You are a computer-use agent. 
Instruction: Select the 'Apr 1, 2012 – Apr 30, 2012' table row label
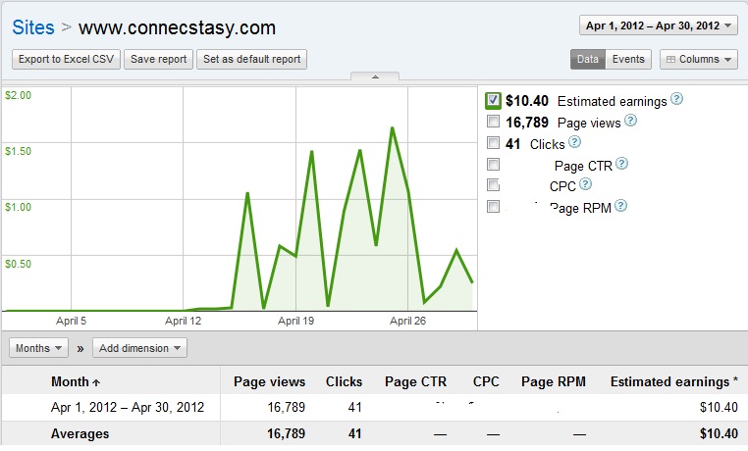(x=128, y=407)
